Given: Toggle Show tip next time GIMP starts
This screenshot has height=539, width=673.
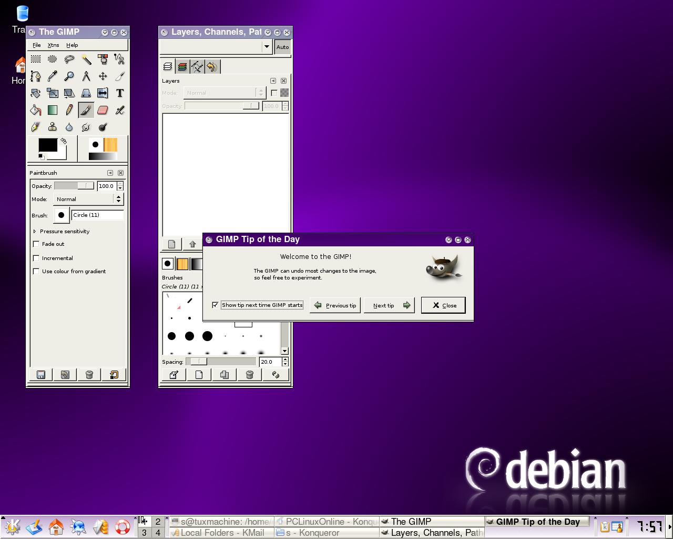Looking at the screenshot, I should point(216,305).
